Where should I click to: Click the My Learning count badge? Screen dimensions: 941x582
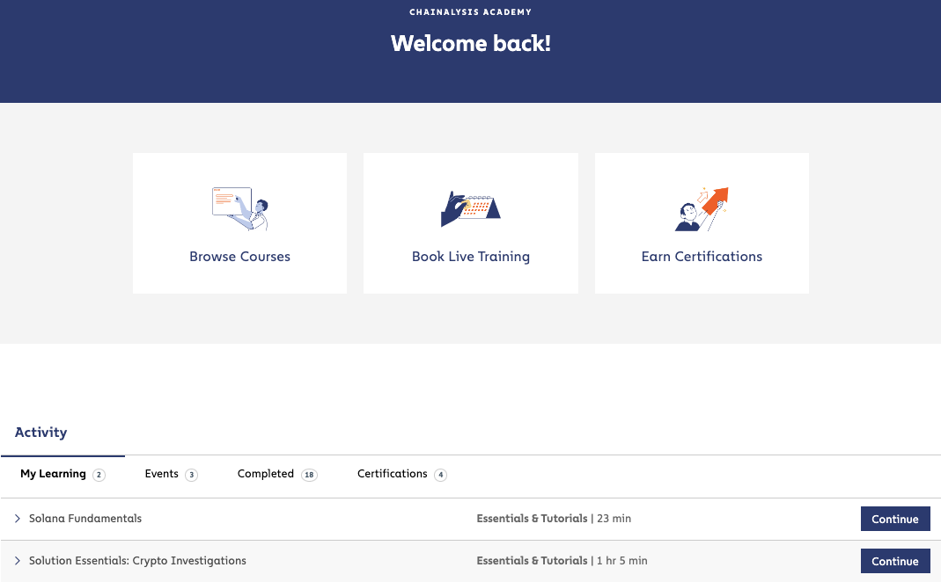tap(99, 475)
